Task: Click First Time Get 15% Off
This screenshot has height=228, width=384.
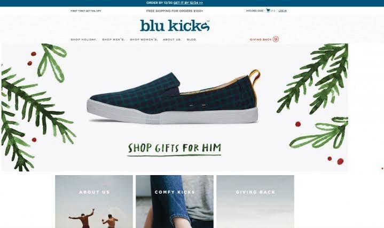Action: (x=85, y=11)
